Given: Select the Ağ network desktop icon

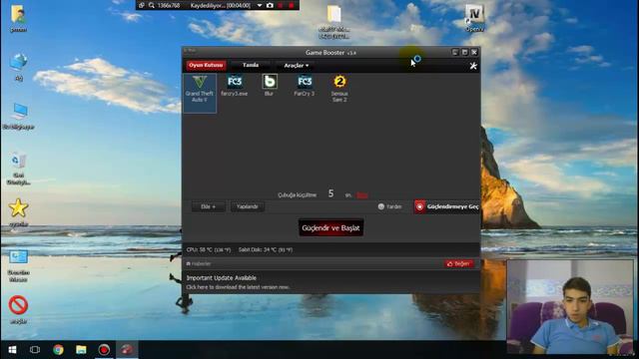Looking at the screenshot, I should tap(18, 67).
